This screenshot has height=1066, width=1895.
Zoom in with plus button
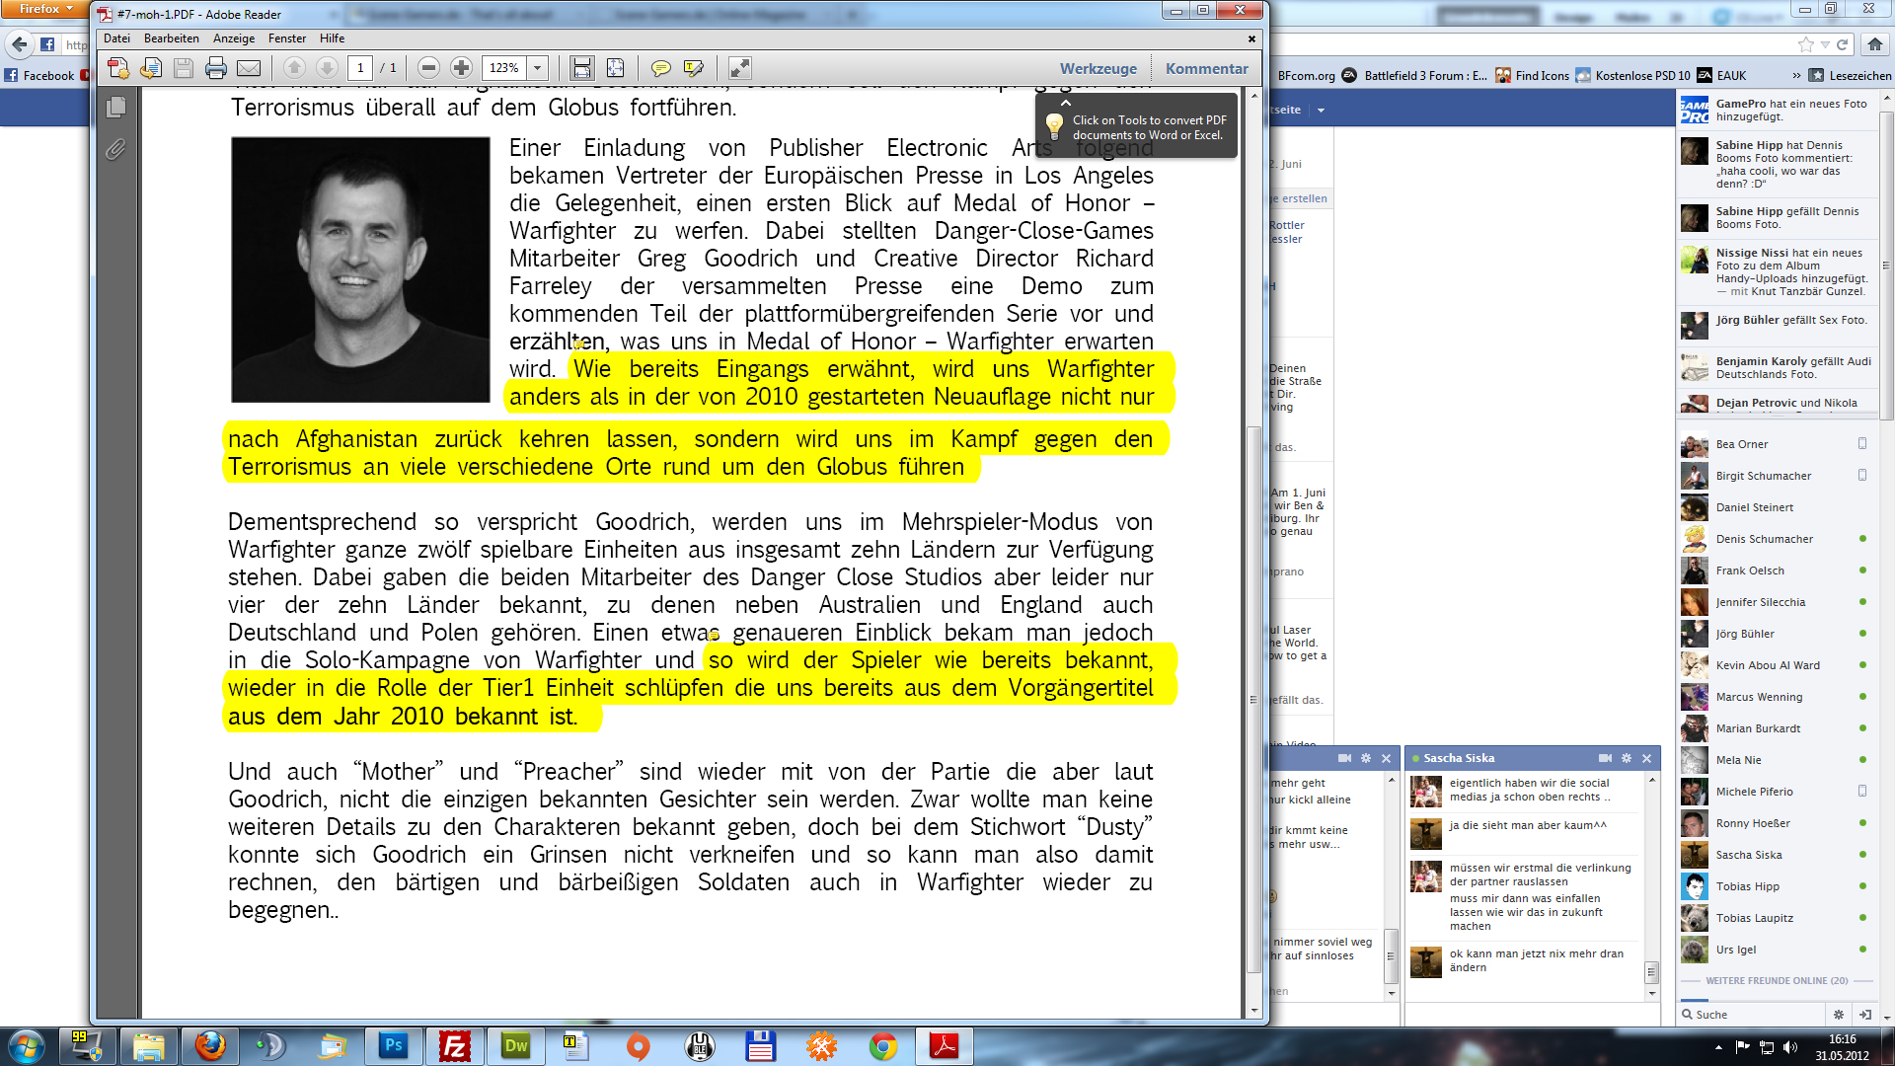click(x=461, y=68)
